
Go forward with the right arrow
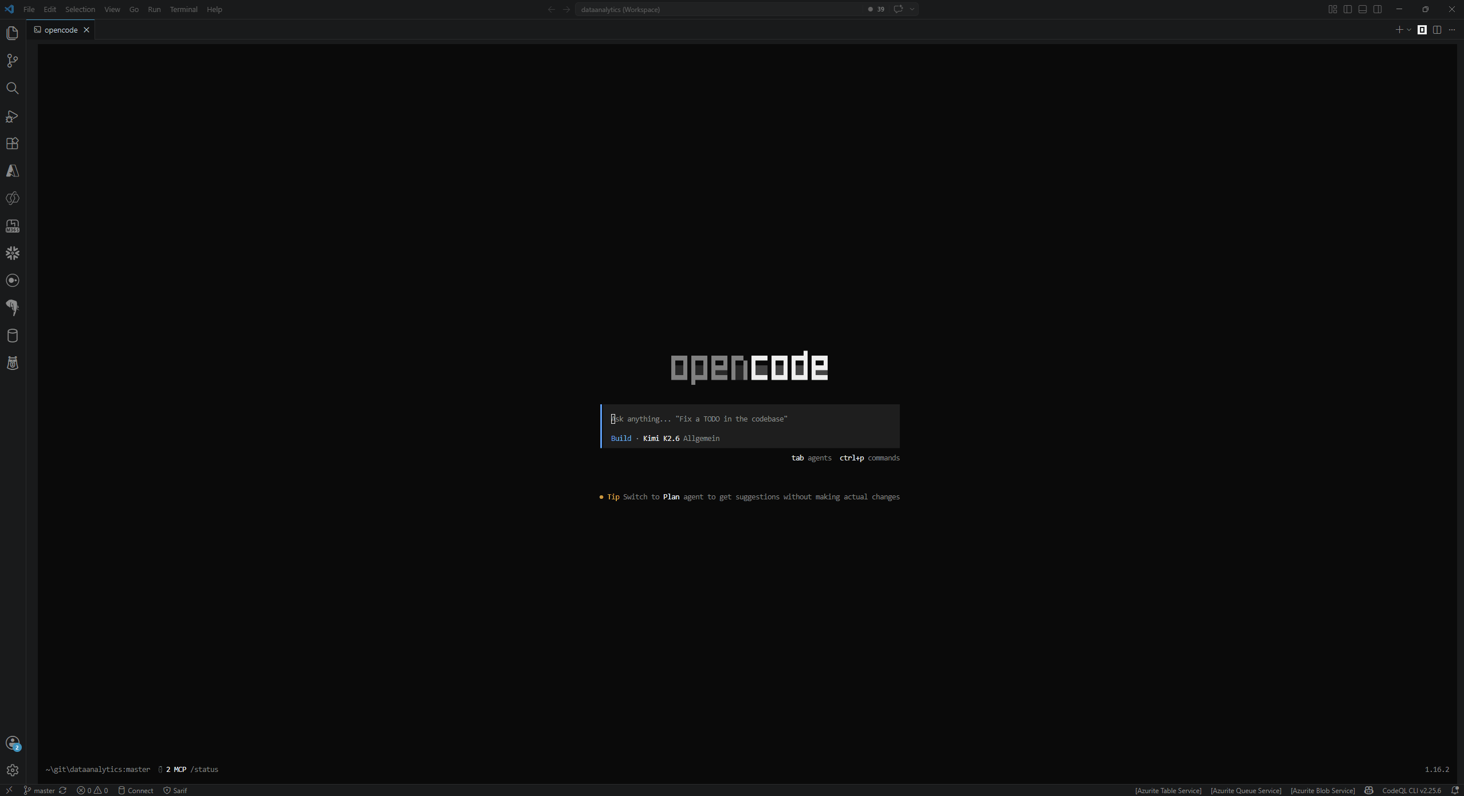tap(566, 9)
